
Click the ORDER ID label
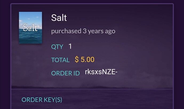click(x=66, y=73)
